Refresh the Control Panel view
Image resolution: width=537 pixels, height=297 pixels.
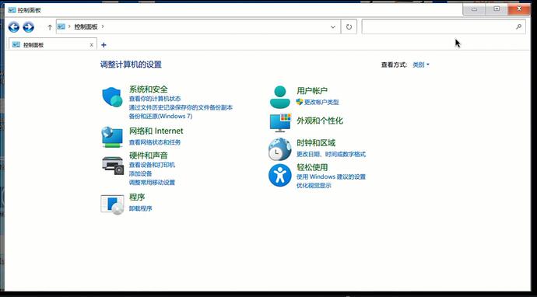[349, 26]
